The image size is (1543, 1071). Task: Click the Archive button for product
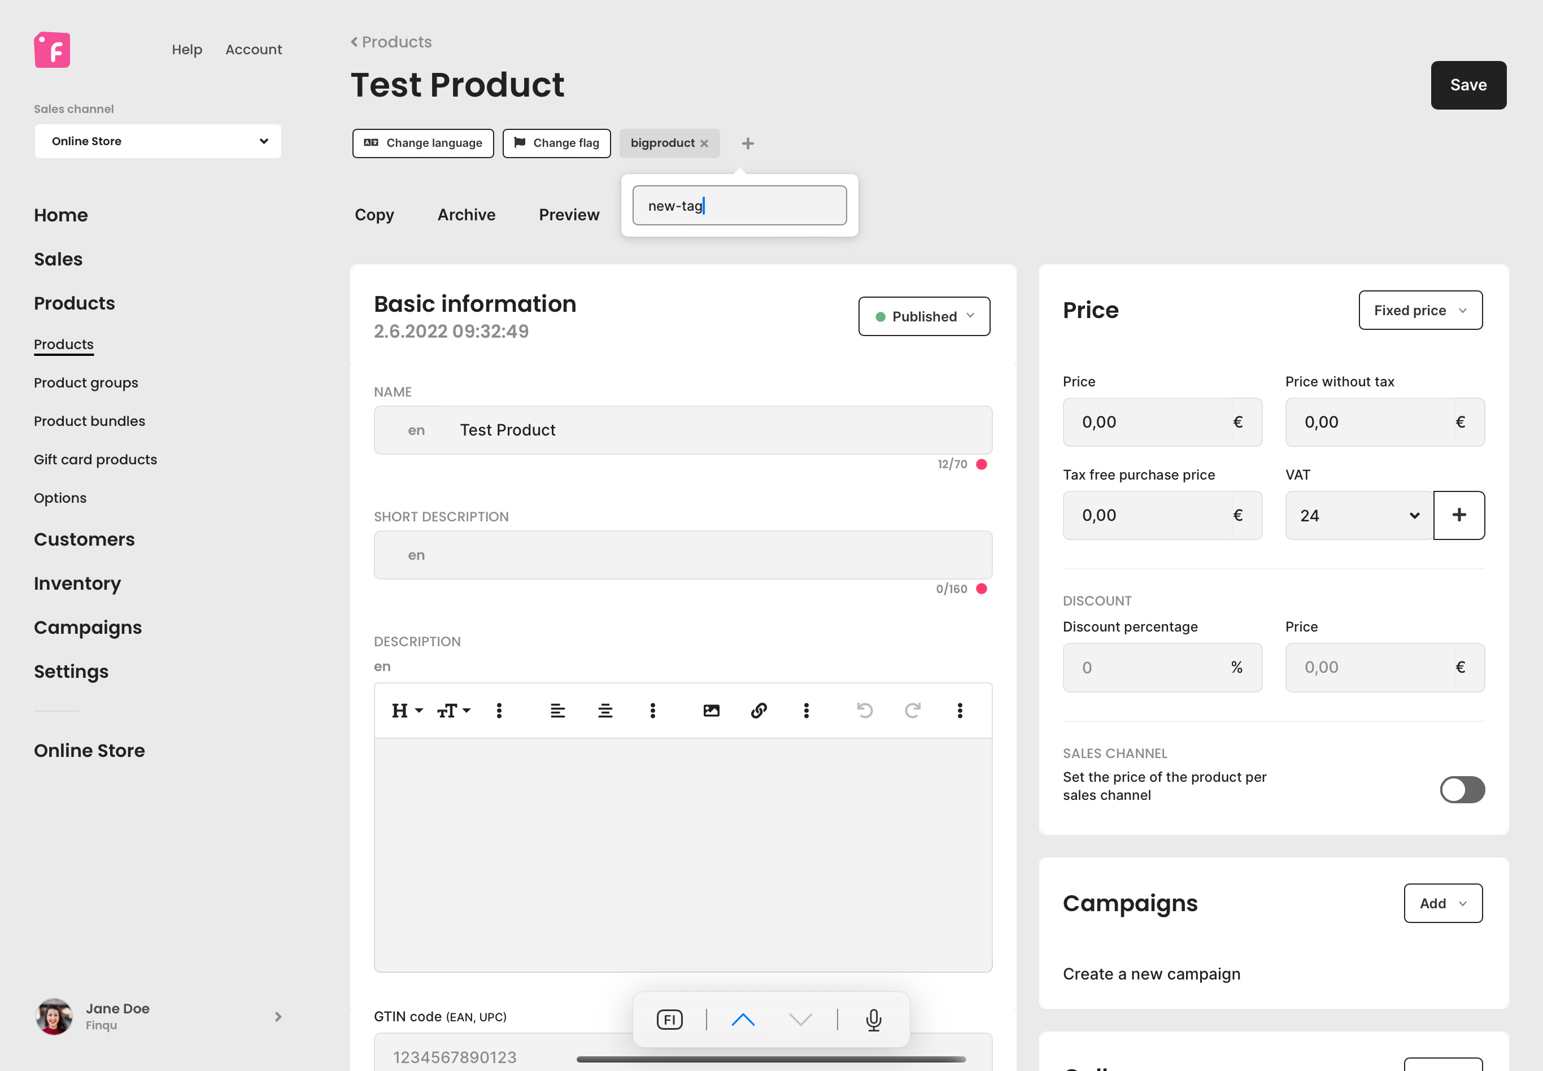coord(464,214)
